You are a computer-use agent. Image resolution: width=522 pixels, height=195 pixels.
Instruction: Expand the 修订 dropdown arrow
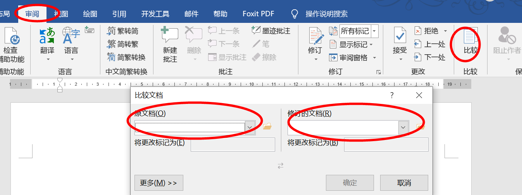pos(316,60)
